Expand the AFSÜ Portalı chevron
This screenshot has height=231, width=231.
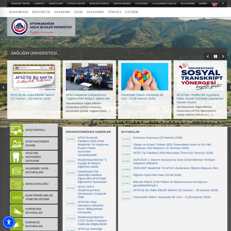pos(56,130)
